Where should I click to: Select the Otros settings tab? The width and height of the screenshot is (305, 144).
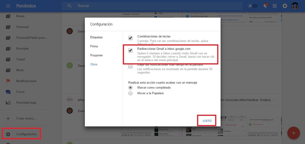94,64
